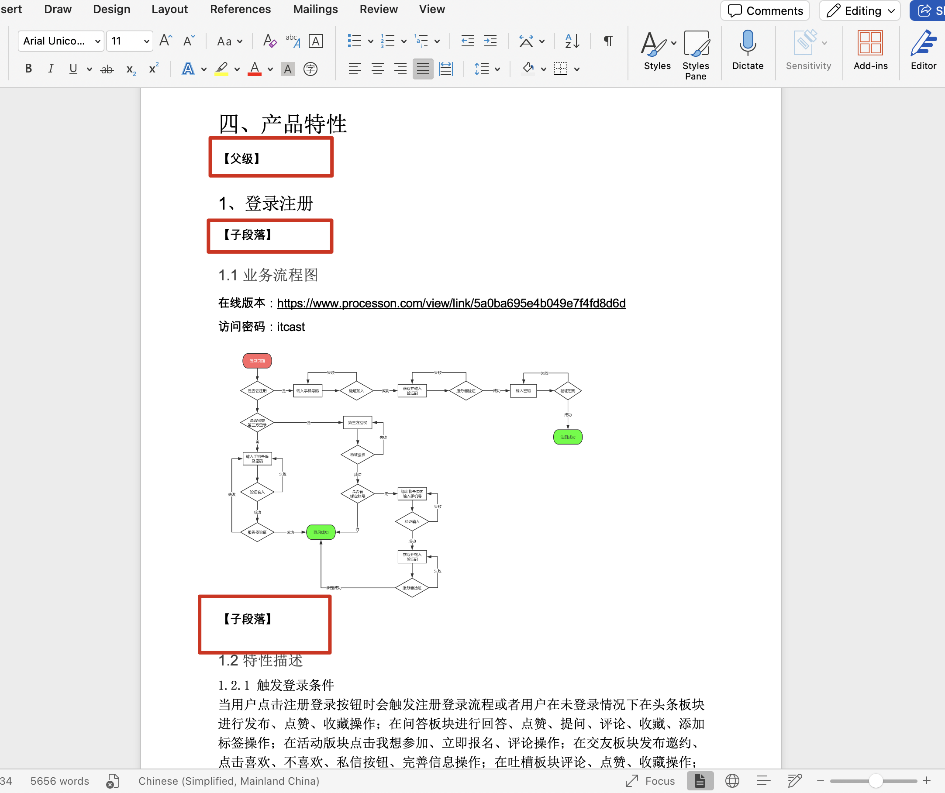Open the Comments pane button
Screen dimensions: 945x793
765,11
